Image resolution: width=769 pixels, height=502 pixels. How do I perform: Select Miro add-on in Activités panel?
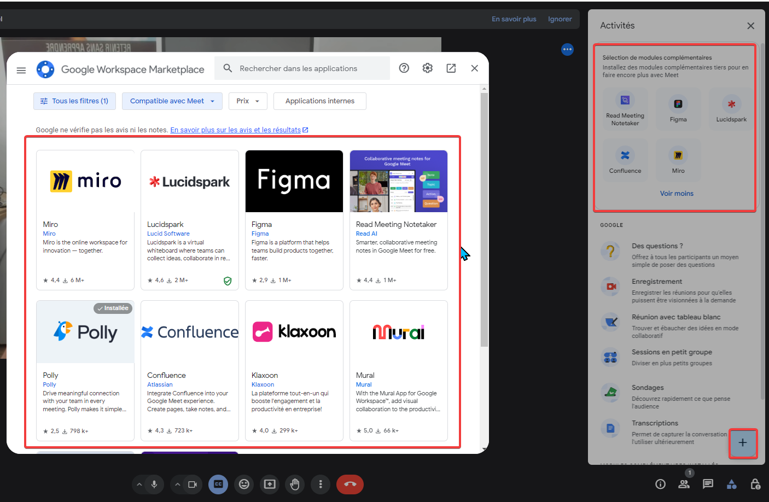pos(678,161)
